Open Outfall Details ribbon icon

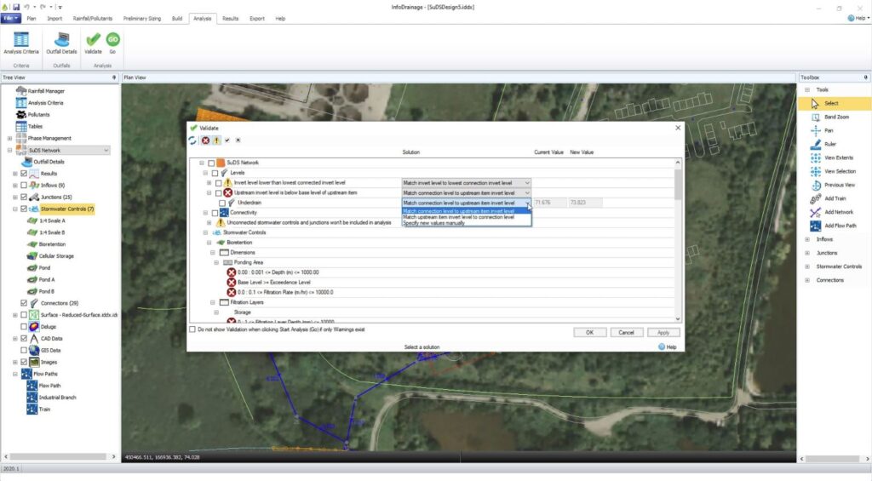coord(61,43)
